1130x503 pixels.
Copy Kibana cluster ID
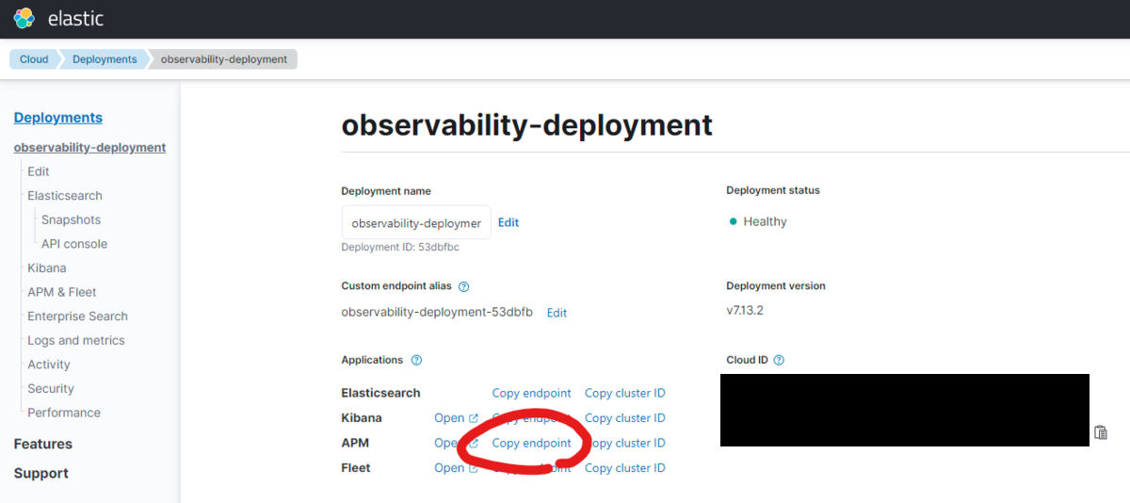625,418
